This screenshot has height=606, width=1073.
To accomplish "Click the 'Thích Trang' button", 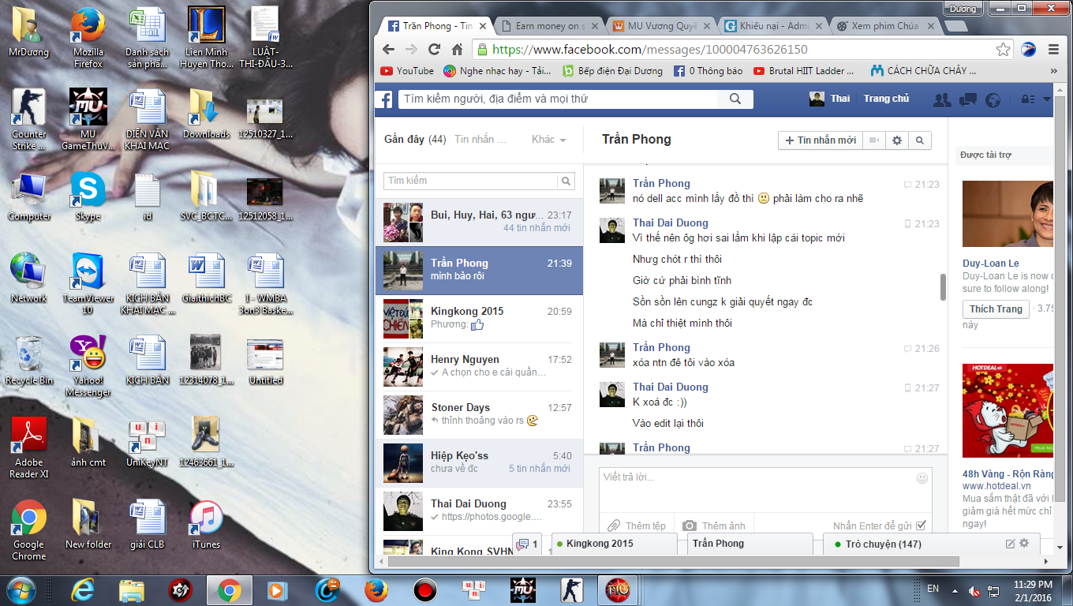I will 995,309.
